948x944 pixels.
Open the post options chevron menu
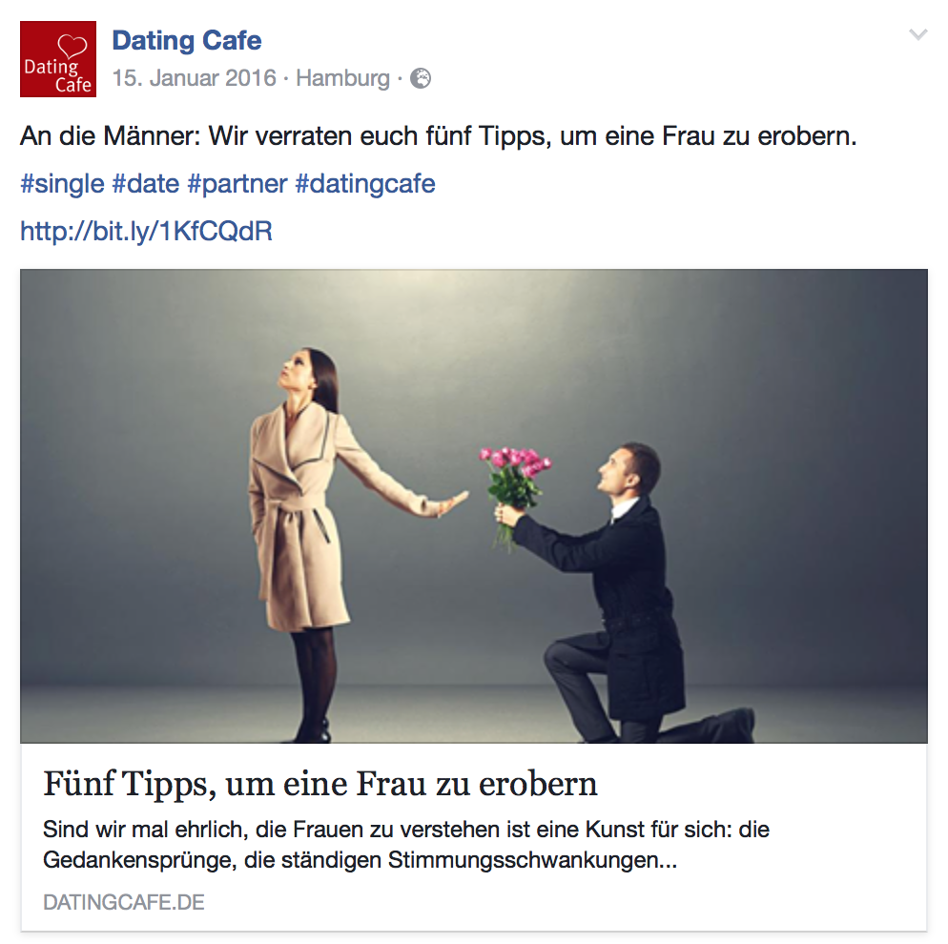917,35
